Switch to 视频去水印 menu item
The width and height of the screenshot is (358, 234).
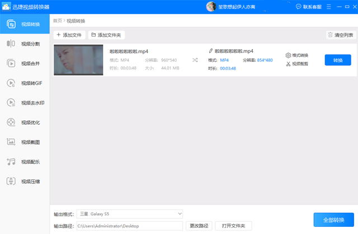click(x=25, y=103)
